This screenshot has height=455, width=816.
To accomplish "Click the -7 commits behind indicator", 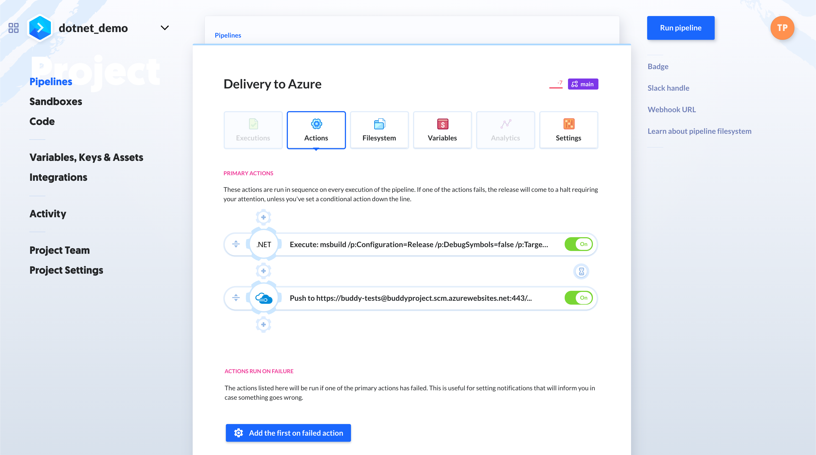I will coord(556,84).
